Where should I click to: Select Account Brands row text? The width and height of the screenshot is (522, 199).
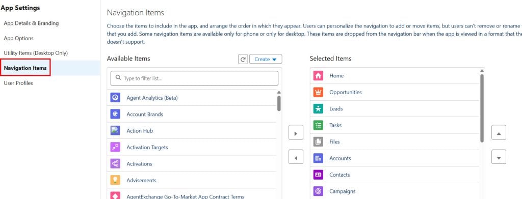click(x=145, y=115)
